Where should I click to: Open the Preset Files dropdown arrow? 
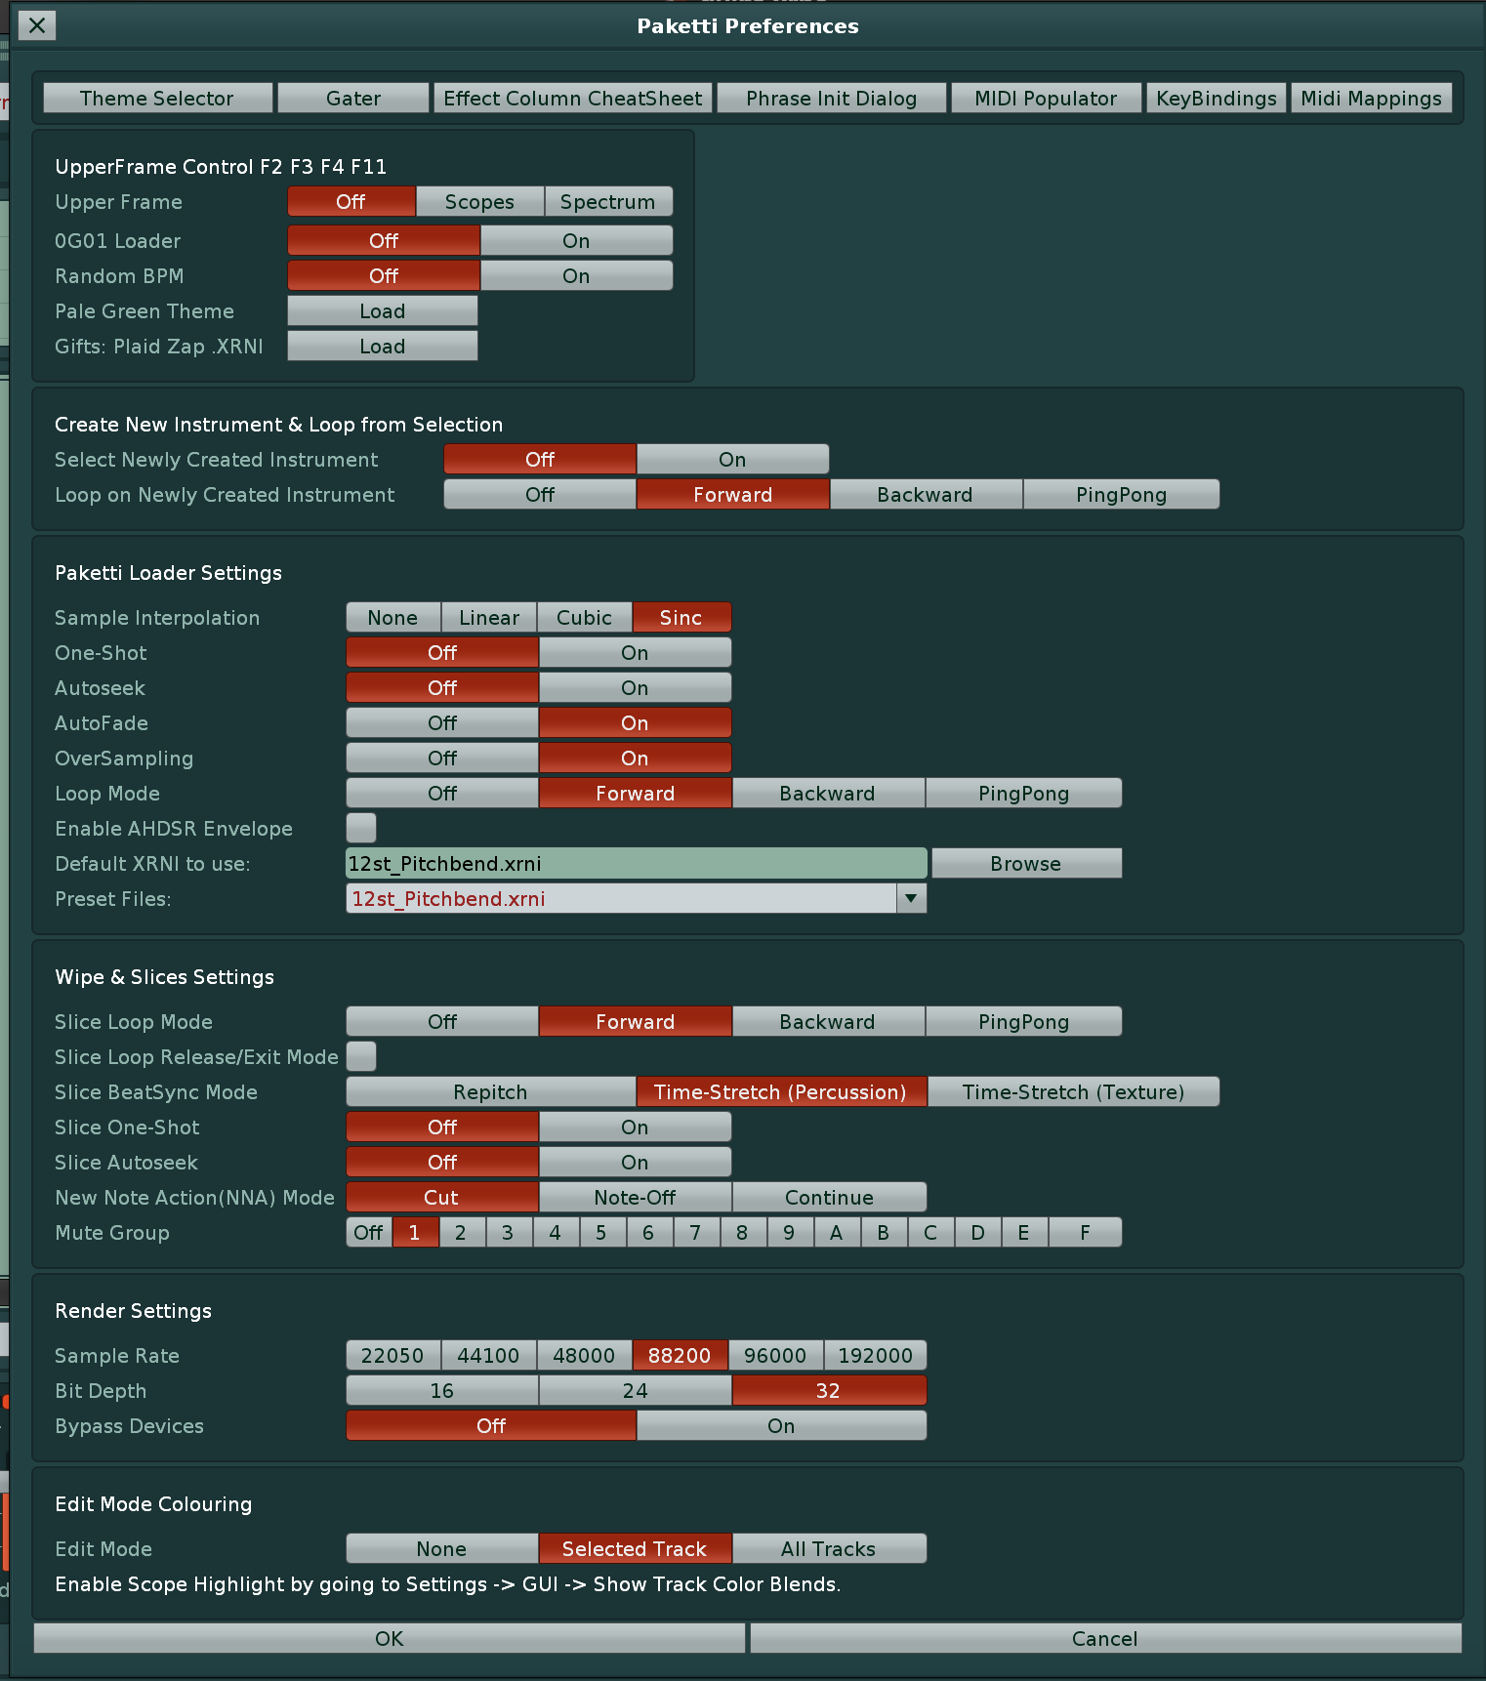click(x=910, y=898)
